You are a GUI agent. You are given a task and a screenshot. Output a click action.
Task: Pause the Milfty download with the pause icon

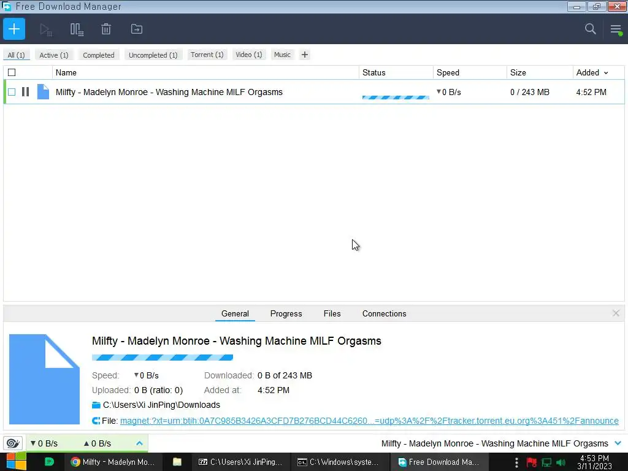[25, 92]
